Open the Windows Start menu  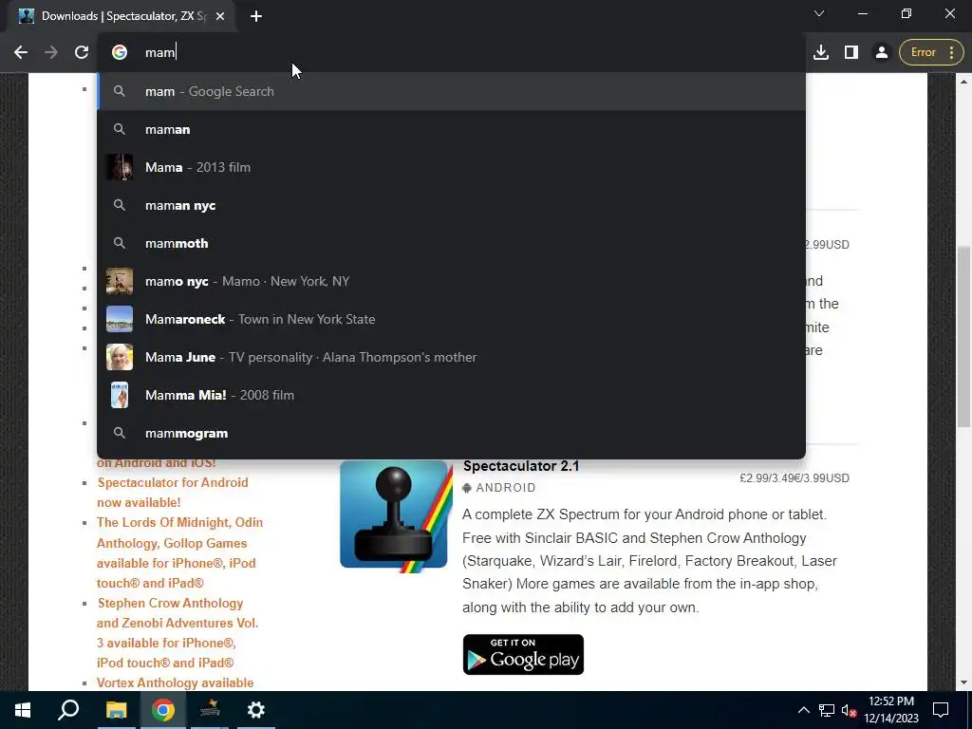(23, 710)
